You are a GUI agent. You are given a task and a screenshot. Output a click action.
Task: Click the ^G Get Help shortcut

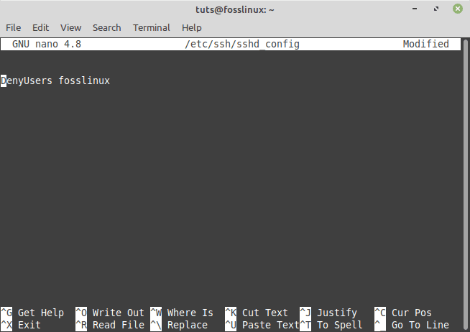coord(32,313)
